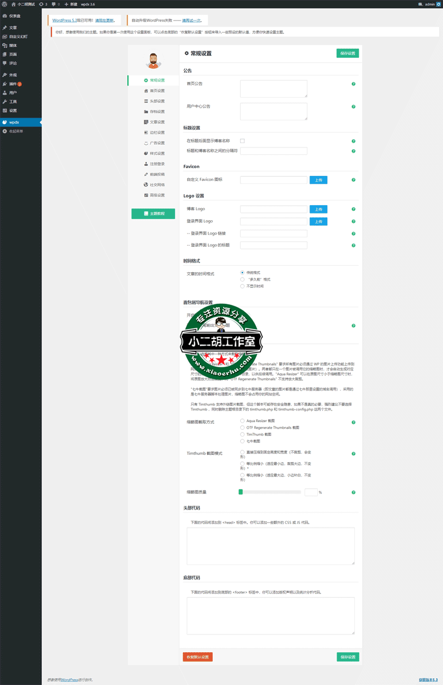Expand the 设置 submenu in the sidebar
This screenshot has width=443, height=685.
[14, 110]
